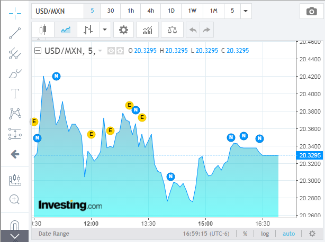Open the Date Range selector
325x242 pixels.
tap(53, 233)
